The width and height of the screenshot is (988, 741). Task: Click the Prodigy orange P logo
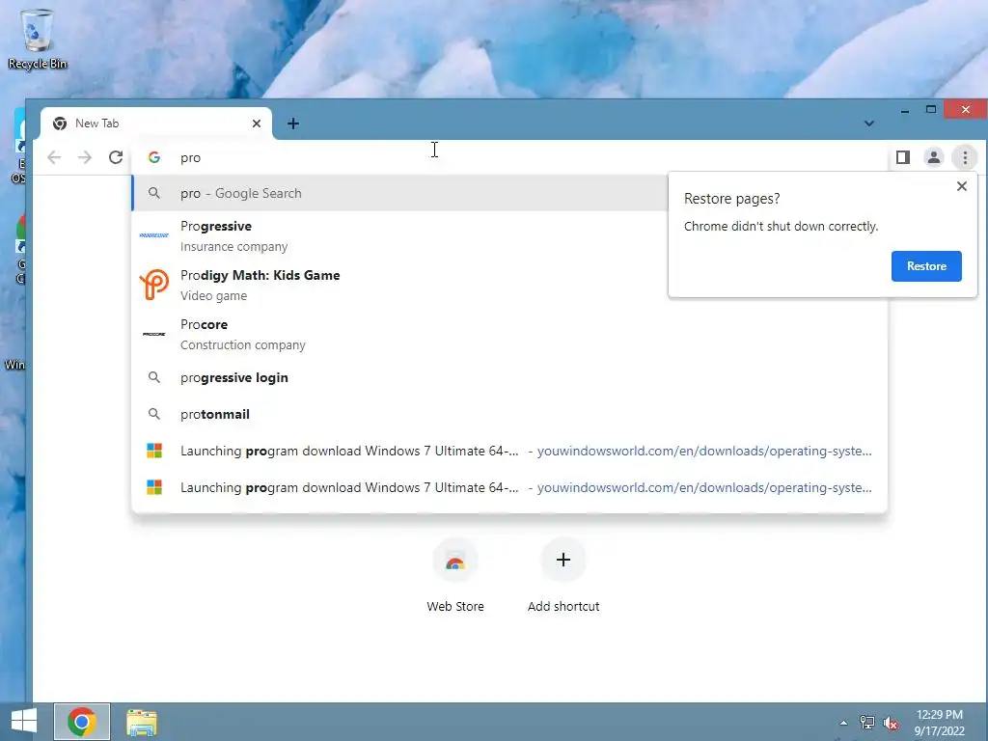pyautogui.click(x=154, y=285)
